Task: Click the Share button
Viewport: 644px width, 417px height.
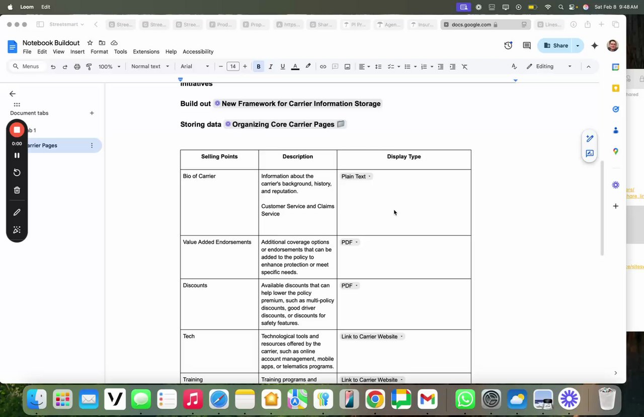Action: [x=555, y=45]
